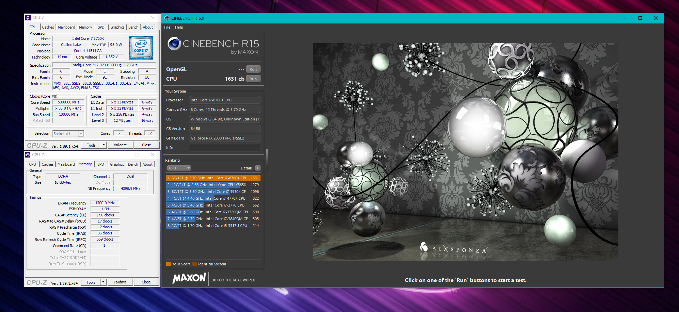Click the Intel Core i7 badge logo
This screenshot has height=312, width=679.
[x=141, y=48]
